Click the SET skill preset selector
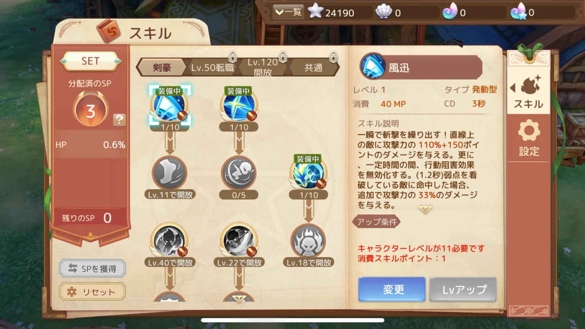Viewport: 585px width, 329px height. 90,61
